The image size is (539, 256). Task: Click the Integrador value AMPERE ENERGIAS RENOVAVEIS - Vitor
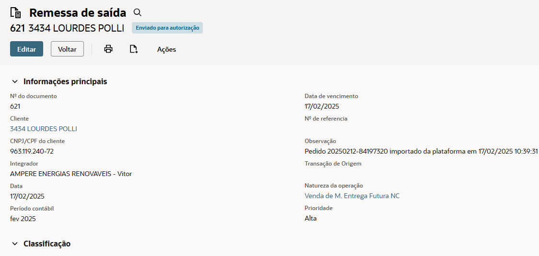[71, 174]
